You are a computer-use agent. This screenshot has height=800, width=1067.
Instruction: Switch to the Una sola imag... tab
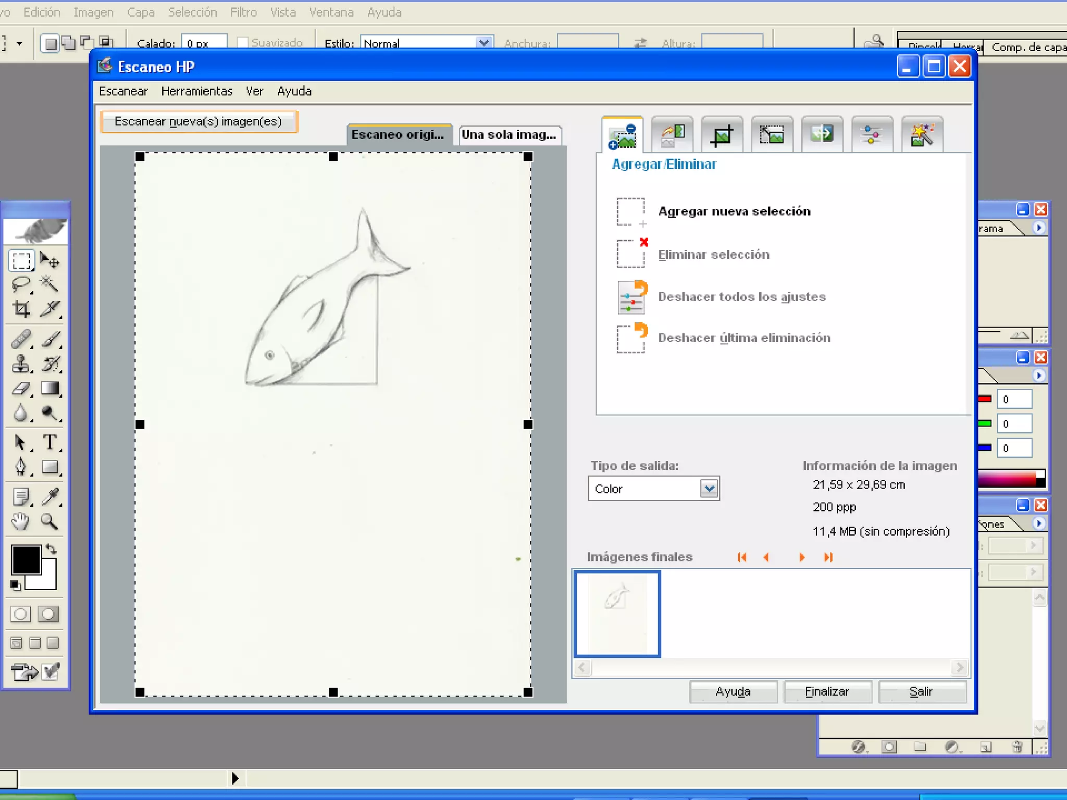pos(508,135)
